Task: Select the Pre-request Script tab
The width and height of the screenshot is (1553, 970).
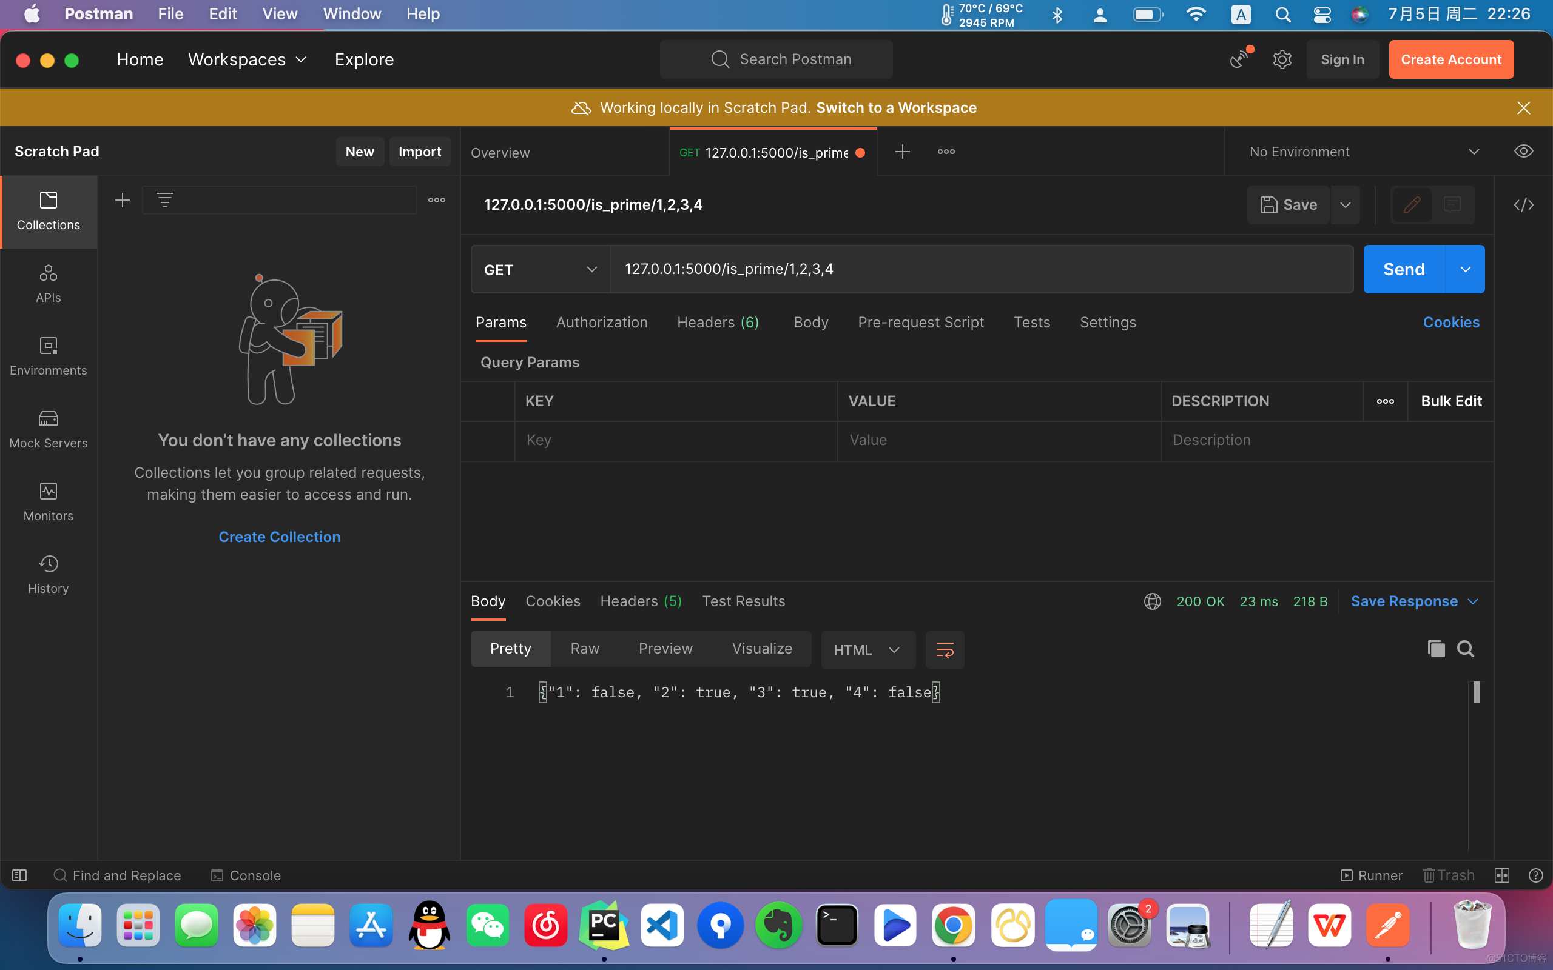Action: point(920,322)
